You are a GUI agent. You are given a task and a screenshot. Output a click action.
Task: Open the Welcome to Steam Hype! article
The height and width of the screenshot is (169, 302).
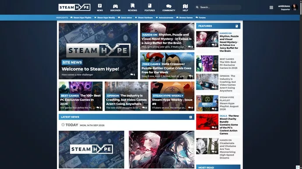(x=90, y=69)
